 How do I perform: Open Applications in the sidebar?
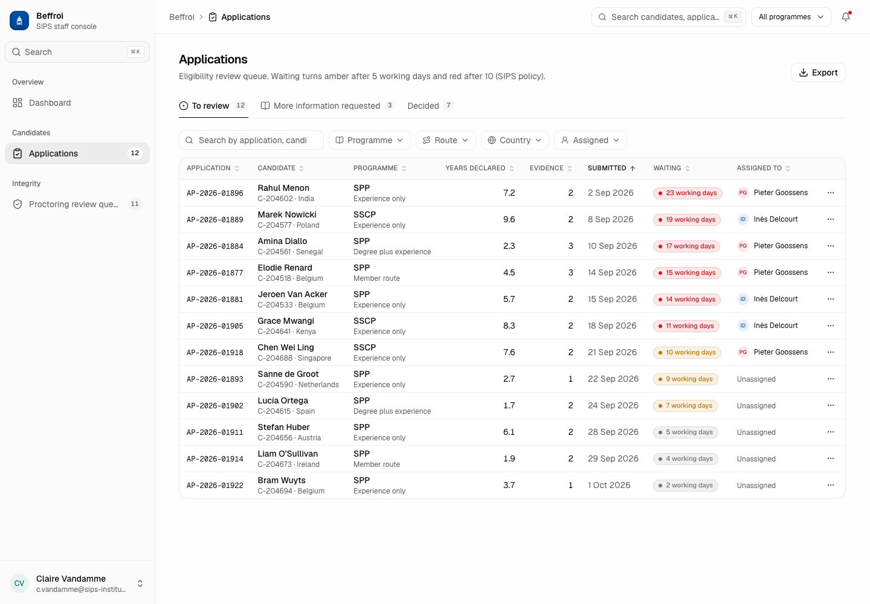pos(77,153)
